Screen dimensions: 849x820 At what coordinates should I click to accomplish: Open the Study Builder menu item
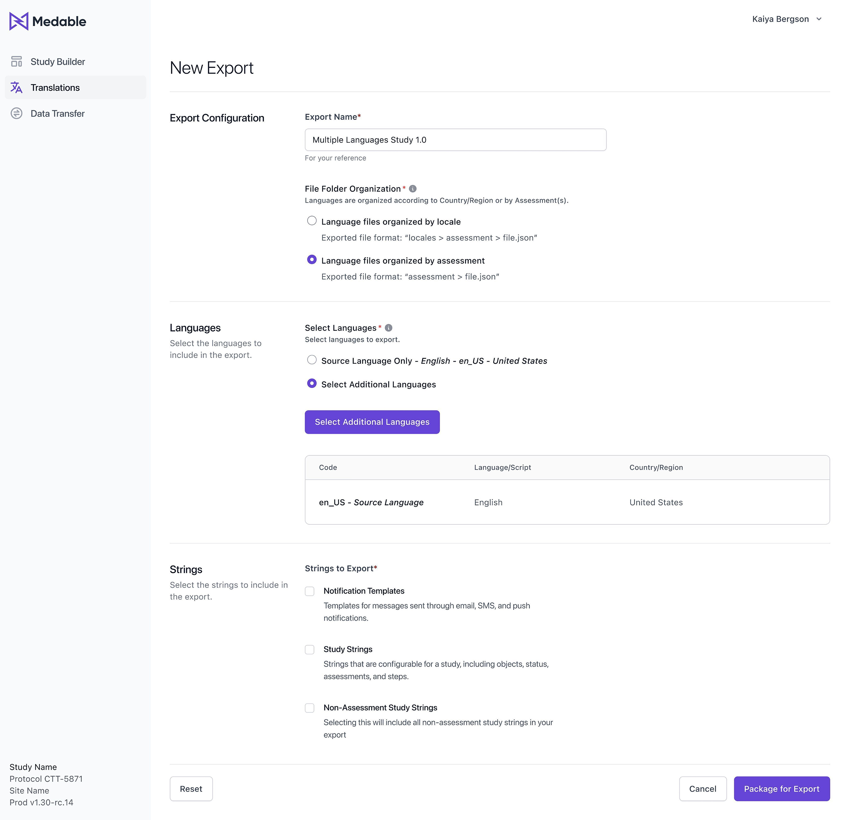coord(58,62)
